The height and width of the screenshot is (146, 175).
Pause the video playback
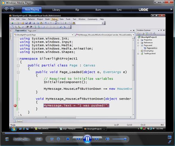pyautogui.click(x=87, y=139)
